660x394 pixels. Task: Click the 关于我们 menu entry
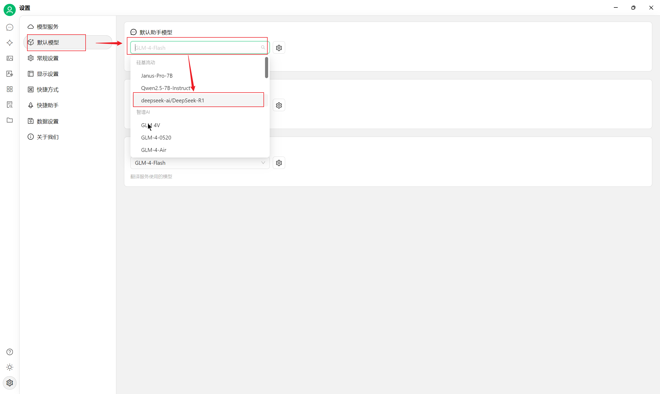[x=47, y=137]
